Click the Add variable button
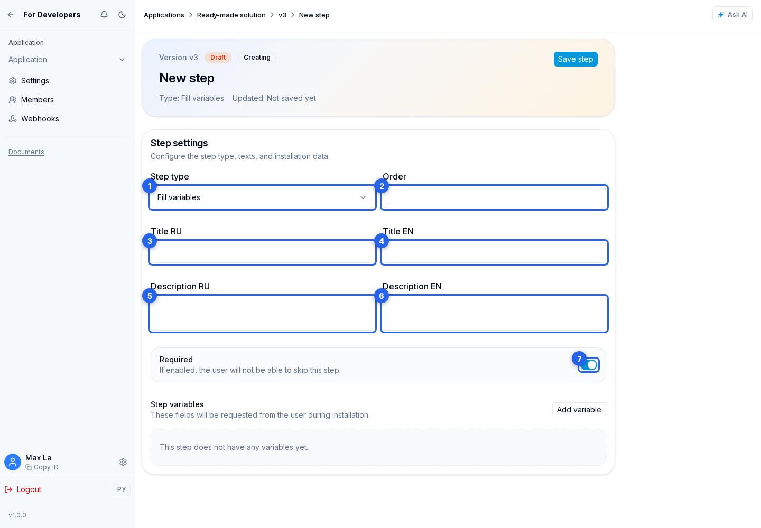 coord(579,410)
